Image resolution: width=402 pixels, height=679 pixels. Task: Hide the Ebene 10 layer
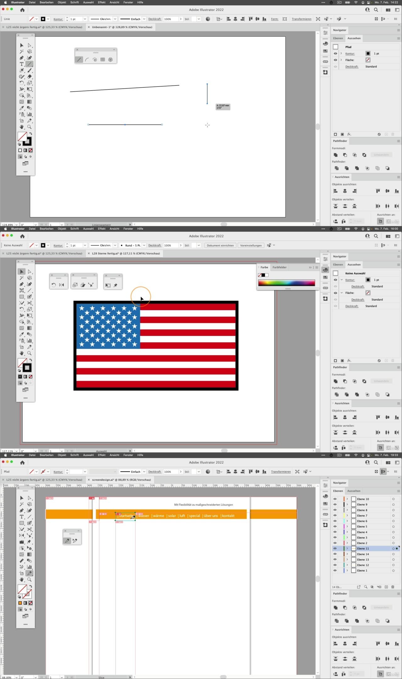[x=335, y=499]
